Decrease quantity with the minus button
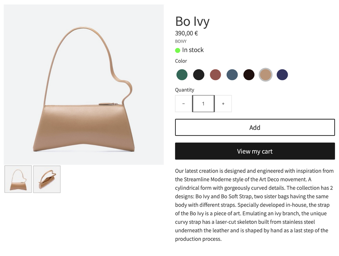Image resolution: width=339 pixels, height=256 pixels. pos(184,104)
